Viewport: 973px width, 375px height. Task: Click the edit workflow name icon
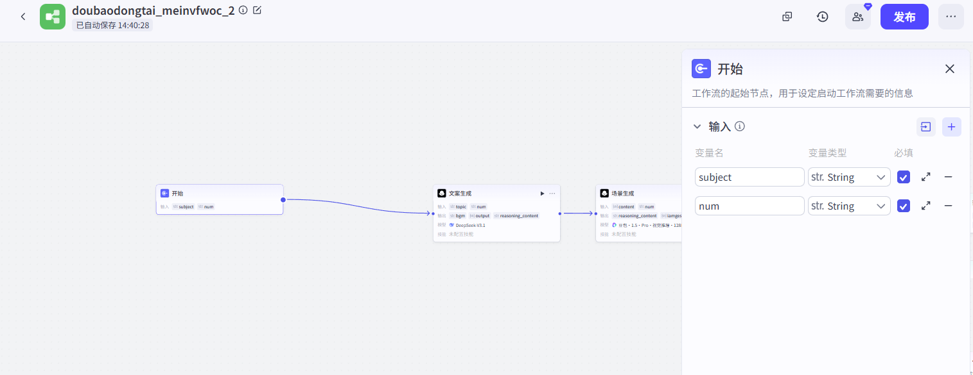click(257, 10)
